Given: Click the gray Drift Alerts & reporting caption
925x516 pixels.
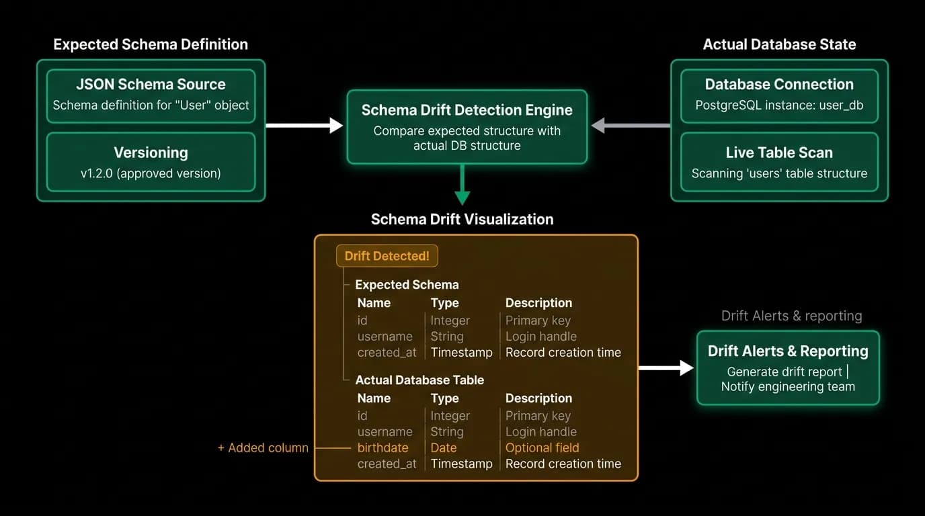Looking at the screenshot, I should 791,316.
